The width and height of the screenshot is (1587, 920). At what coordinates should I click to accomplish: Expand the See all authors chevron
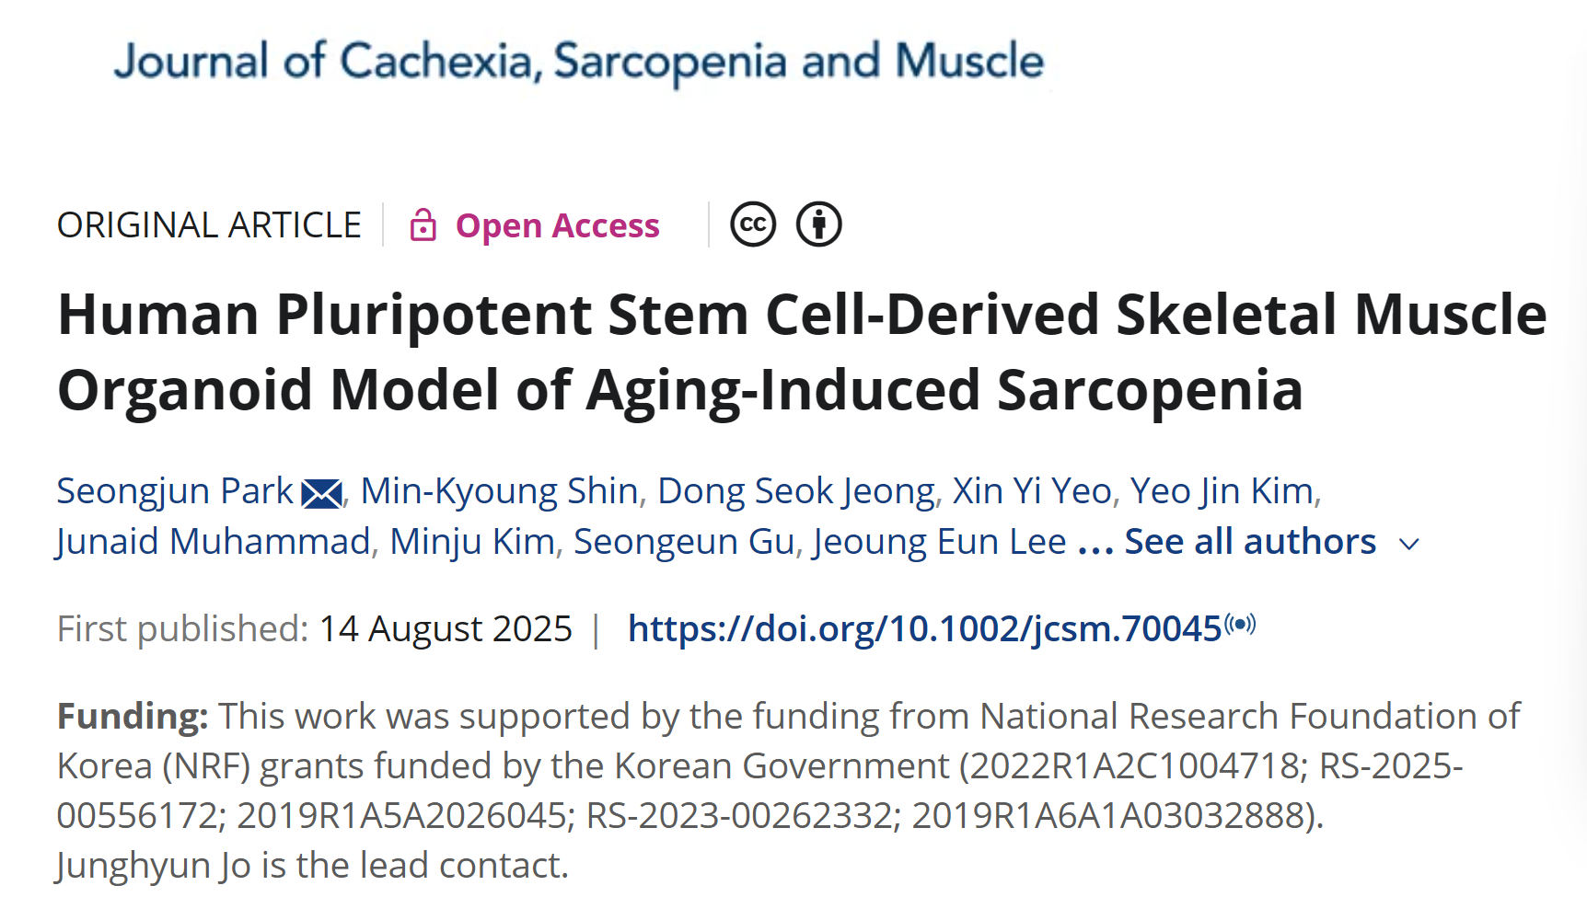click(1408, 545)
